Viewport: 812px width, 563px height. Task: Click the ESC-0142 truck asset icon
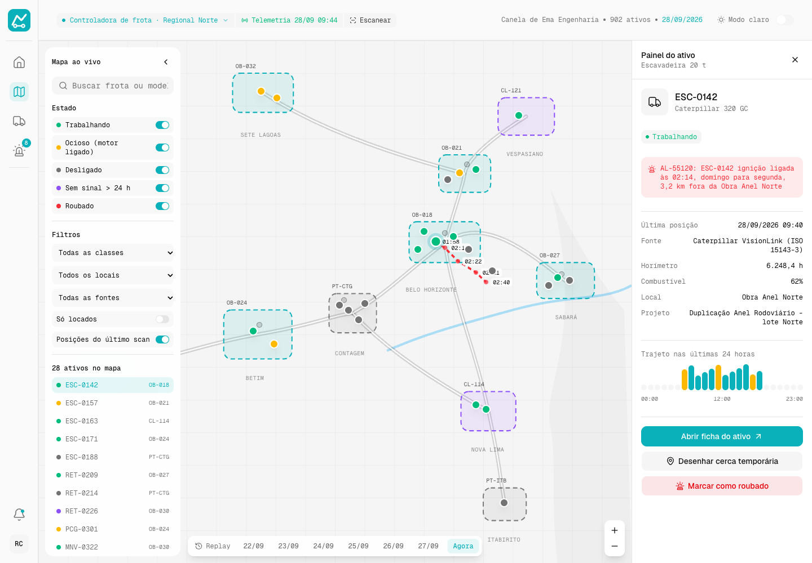click(655, 102)
